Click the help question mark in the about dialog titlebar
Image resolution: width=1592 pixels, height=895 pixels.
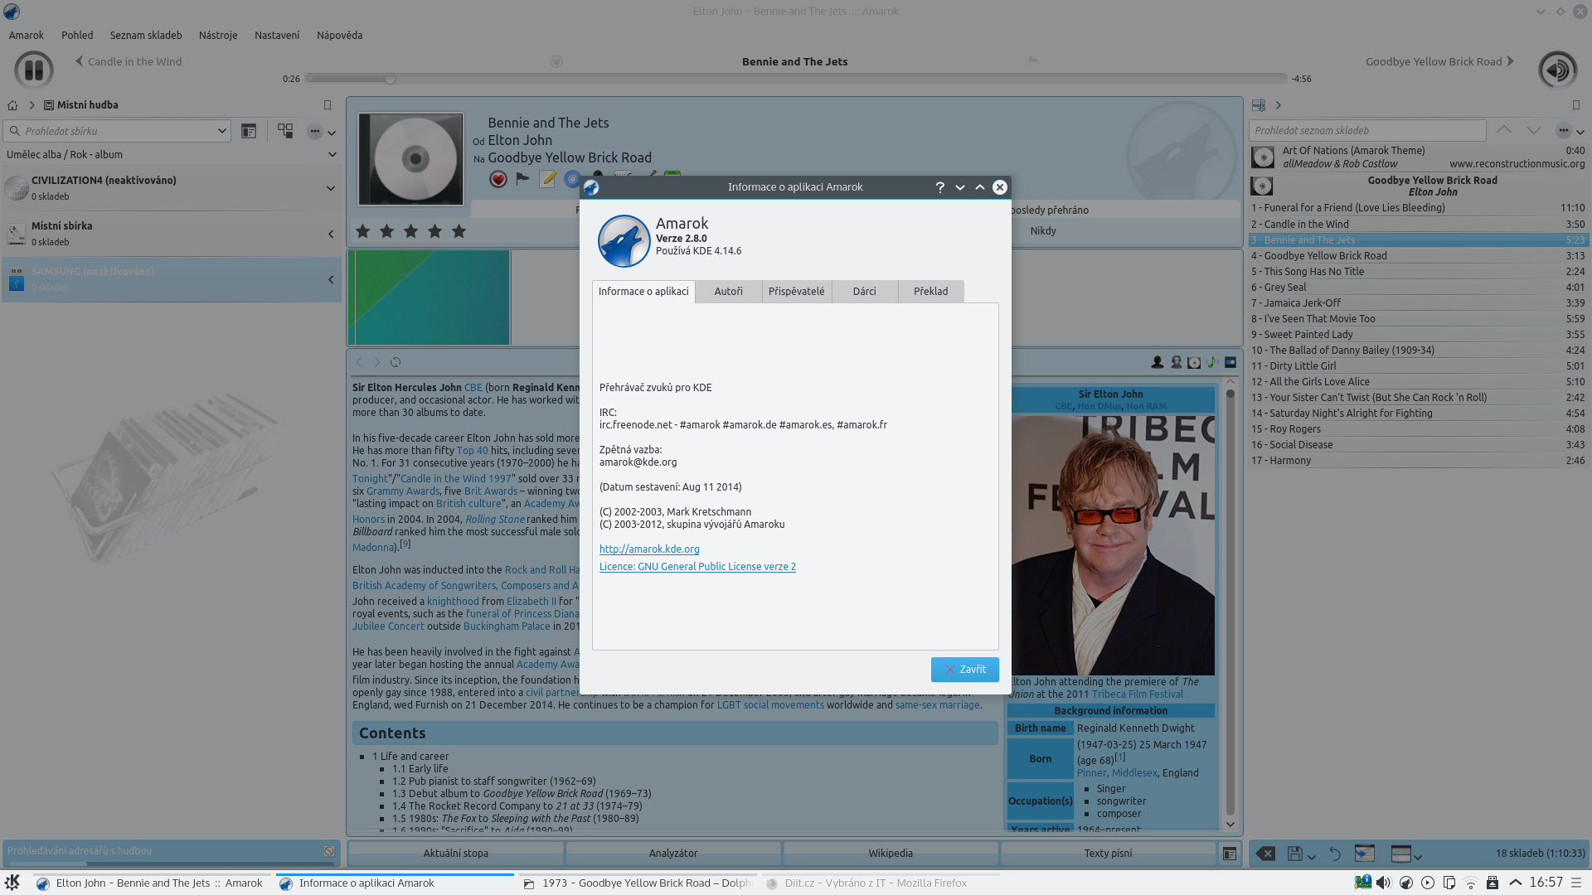(939, 187)
